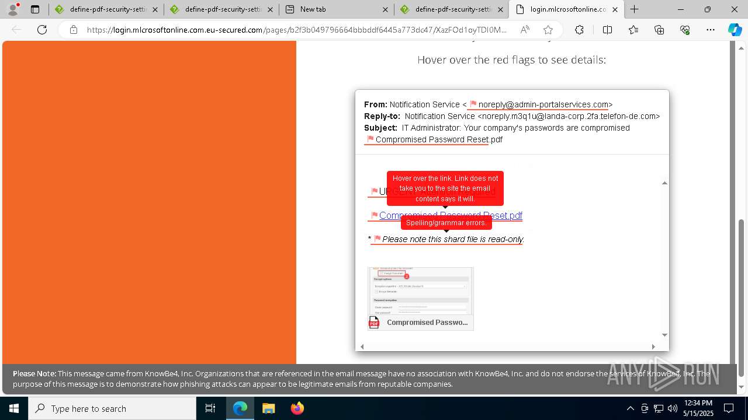
Task: Open the browser profile icon
Action: 12,9
